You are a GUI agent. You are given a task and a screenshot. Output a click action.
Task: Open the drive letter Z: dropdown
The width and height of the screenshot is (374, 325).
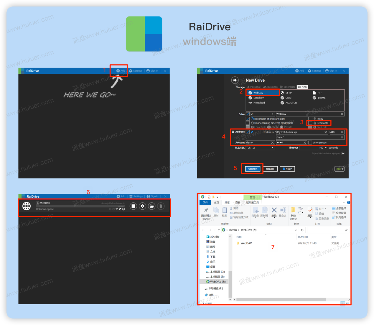coord(262,114)
